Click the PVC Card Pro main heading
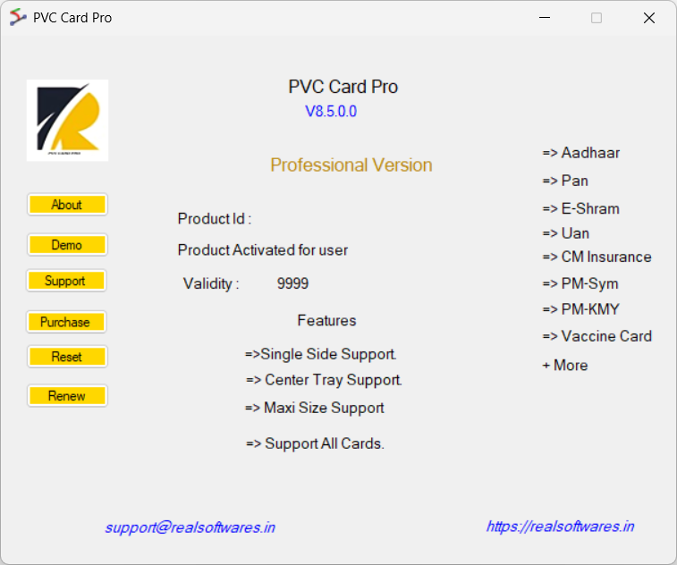 click(x=343, y=87)
